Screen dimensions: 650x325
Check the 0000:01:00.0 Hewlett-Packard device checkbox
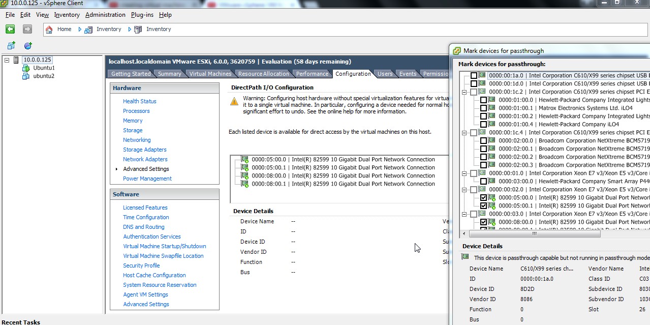(x=483, y=100)
